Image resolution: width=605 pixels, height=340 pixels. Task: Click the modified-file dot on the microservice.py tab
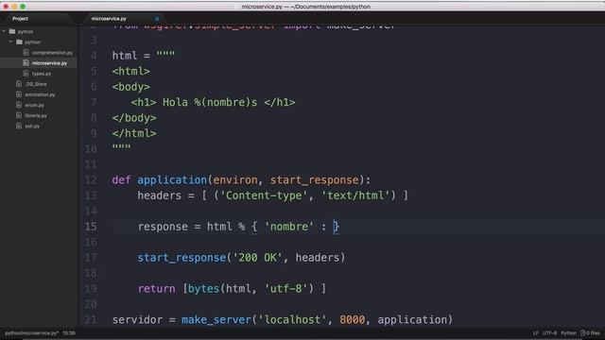157,19
